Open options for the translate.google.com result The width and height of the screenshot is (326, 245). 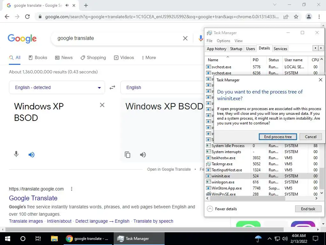[72, 189]
